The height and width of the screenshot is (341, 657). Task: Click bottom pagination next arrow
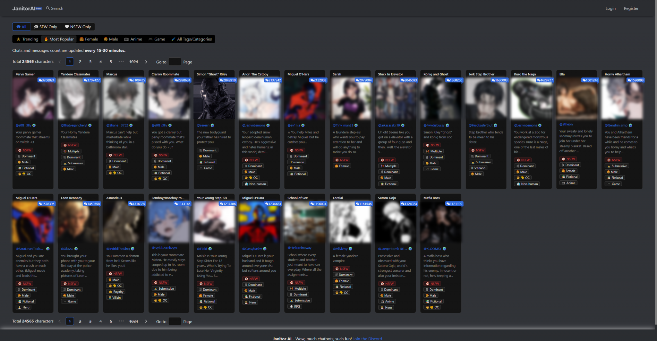pos(146,321)
